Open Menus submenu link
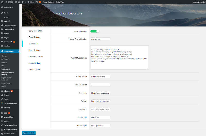The height and width of the screenshot is (136, 206). pos(4,66)
